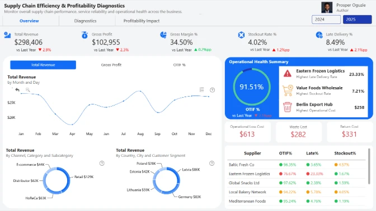Switch the chart to Gross Profit
The width and height of the screenshot is (376, 211).
[111, 65]
